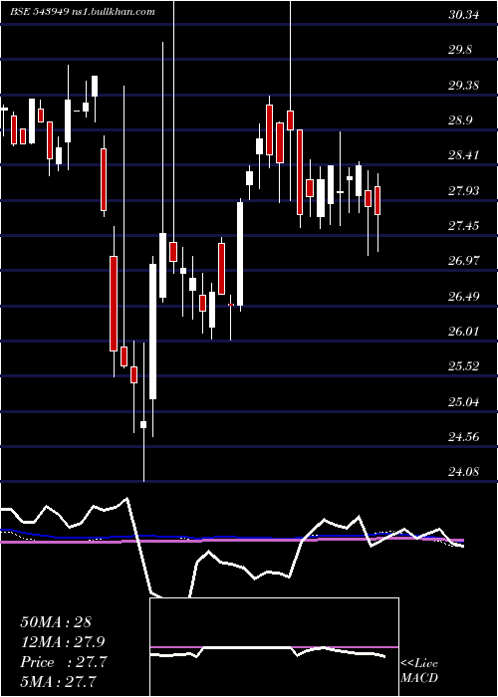
Task: Select the 25.04 price axis label
Action: point(464,401)
